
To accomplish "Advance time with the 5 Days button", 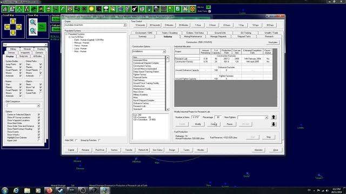I will pyautogui.click(x=256, y=25).
